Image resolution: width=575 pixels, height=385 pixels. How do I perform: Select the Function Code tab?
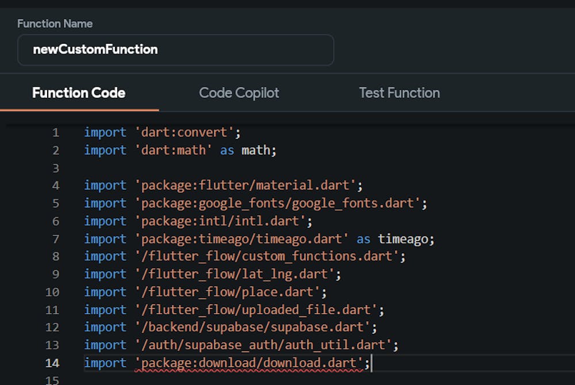(78, 93)
